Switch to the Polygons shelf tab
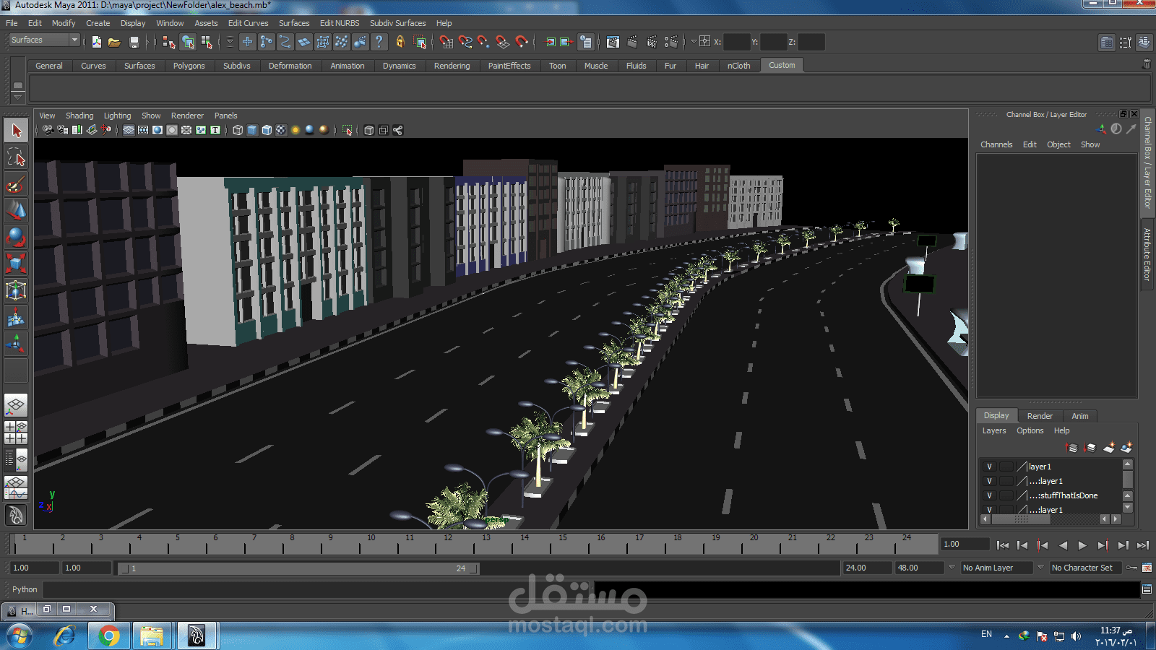 coord(189,66)
